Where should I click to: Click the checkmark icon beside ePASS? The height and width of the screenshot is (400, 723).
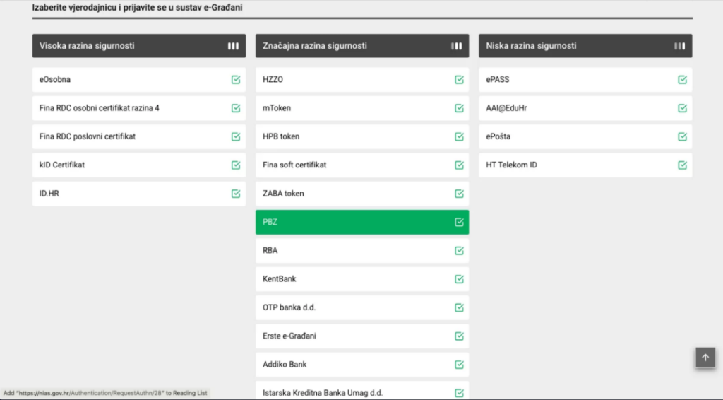682,80
